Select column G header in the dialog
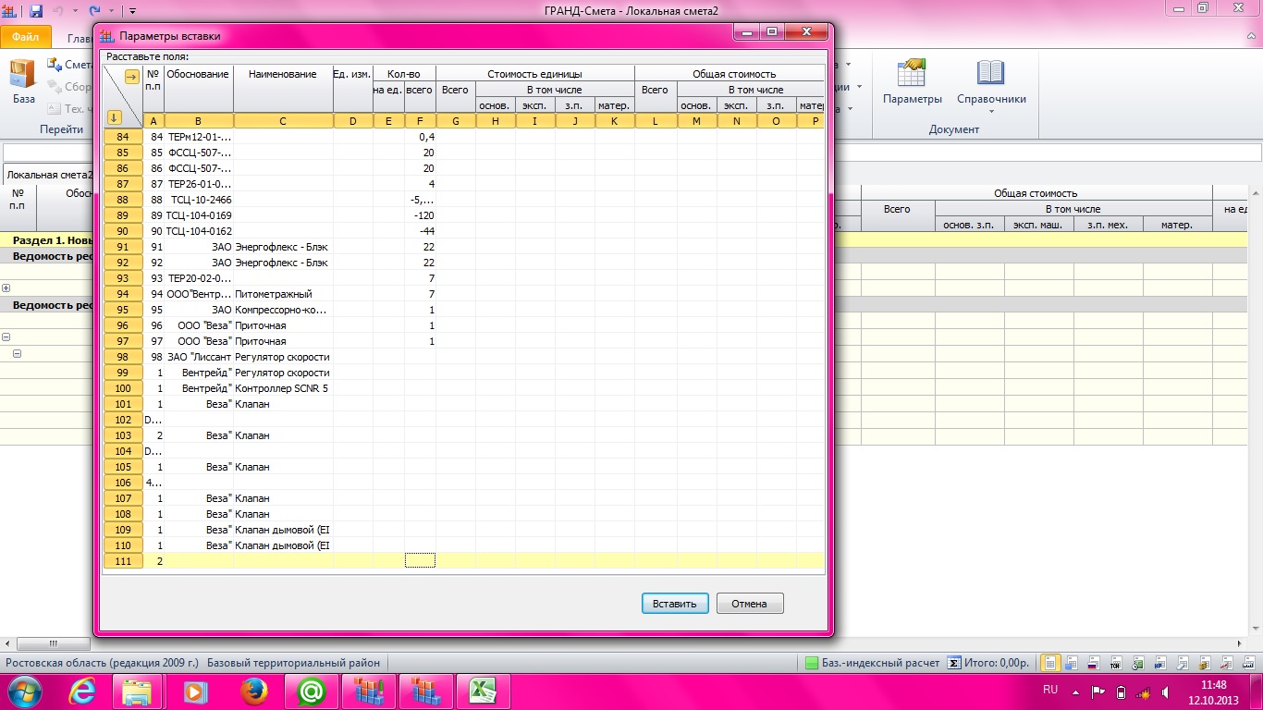Screen dimensions: 1263x710 pyautogui.click(x=456, y=120)
